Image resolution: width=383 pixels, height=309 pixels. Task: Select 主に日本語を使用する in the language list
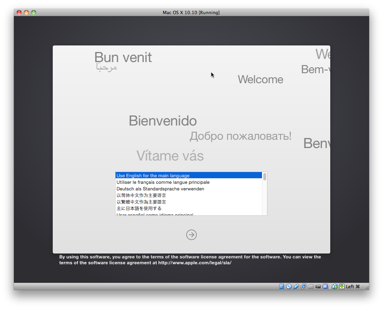[x=189, y=208]
